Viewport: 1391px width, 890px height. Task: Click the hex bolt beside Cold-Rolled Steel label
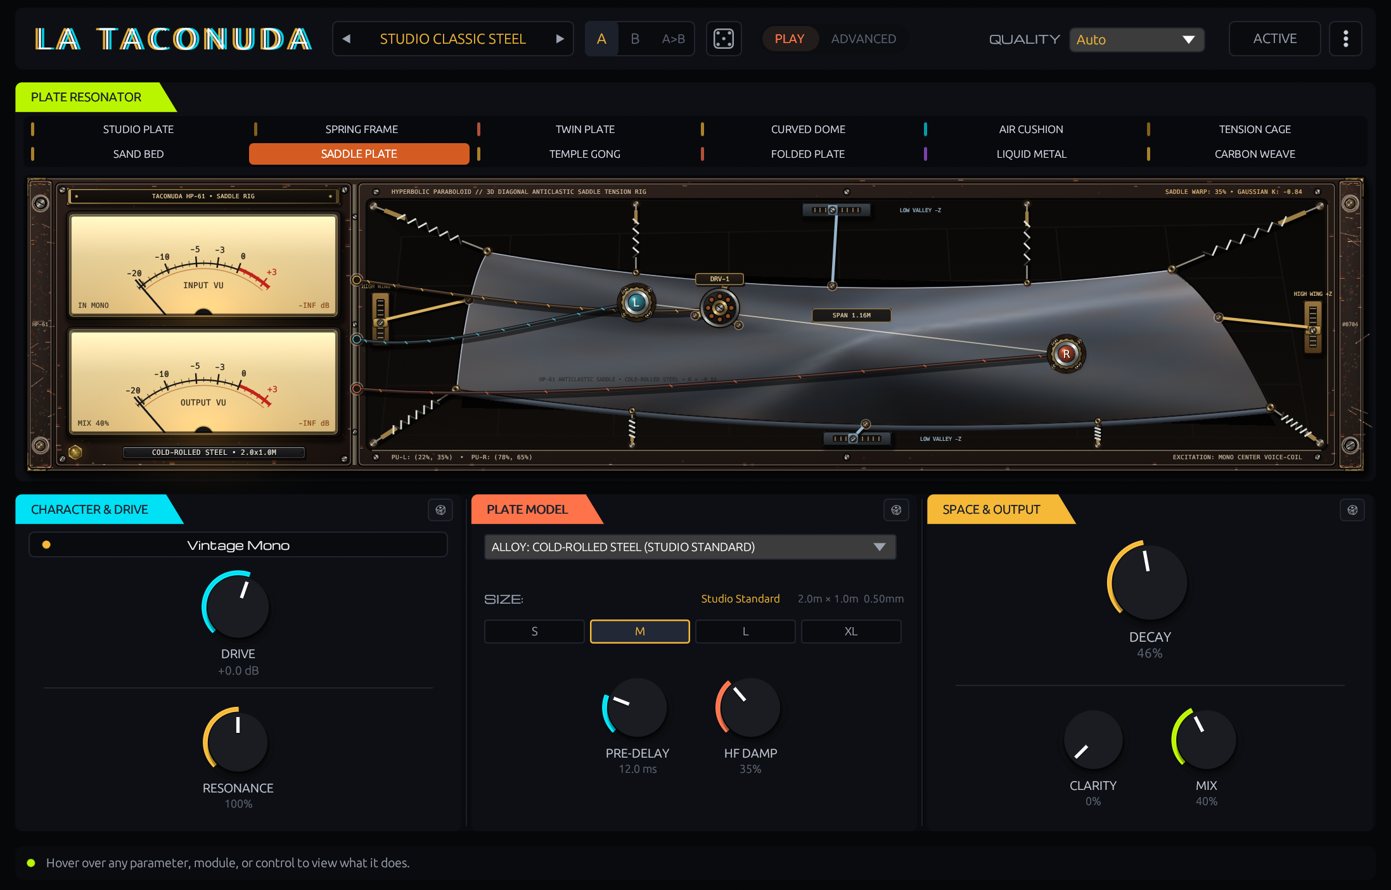[75, 452]
